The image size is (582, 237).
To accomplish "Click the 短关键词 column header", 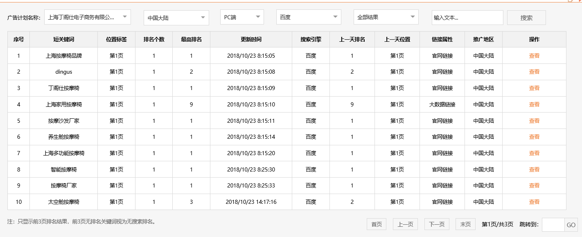I will 63,39.
